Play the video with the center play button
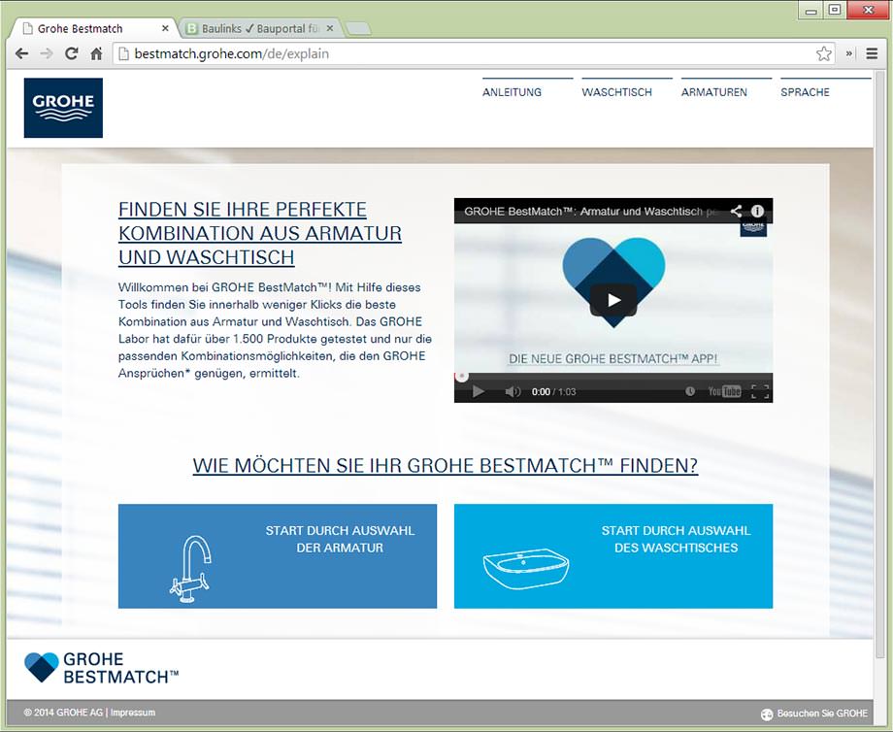Image resolution: width=893 pixels, height=732 pixels. [x=613, y=300]
